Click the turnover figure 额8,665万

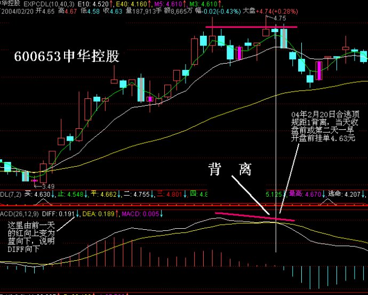pos(178,11)
